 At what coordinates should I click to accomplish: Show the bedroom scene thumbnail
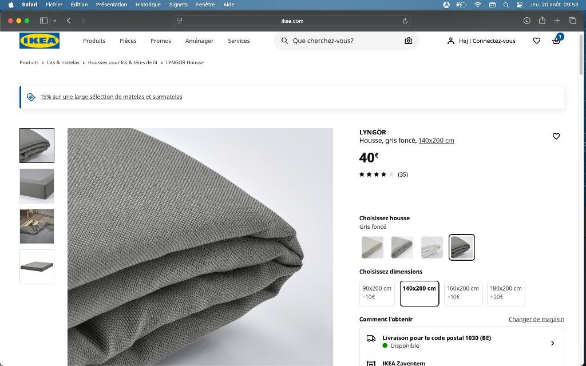coord(37,226)
